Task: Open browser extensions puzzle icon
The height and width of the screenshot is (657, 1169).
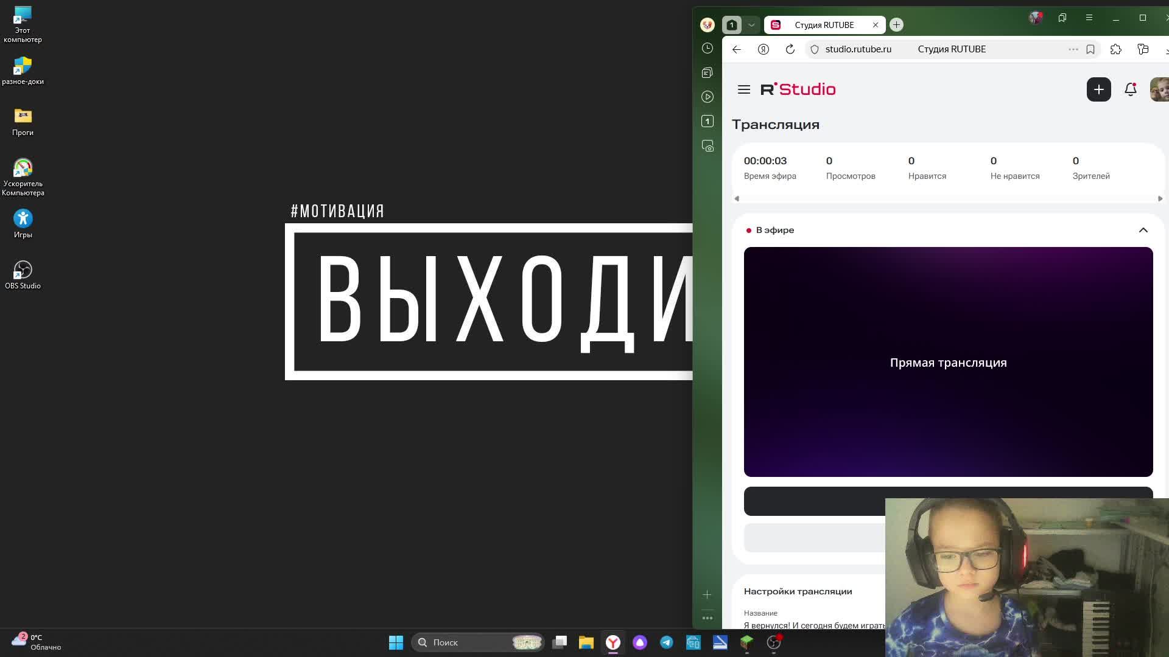Action: click(x=1115, y=49)
